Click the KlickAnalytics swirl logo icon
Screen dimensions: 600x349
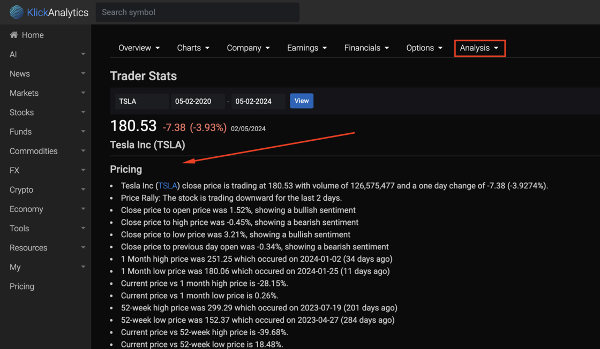tap(17, 12)
